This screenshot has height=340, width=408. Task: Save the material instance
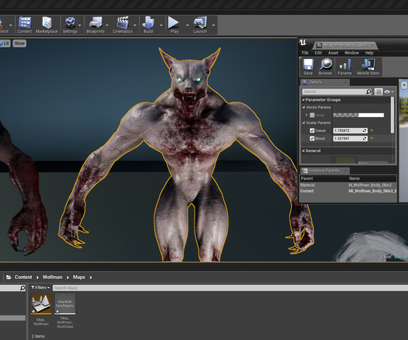click(x=308, y=67)
